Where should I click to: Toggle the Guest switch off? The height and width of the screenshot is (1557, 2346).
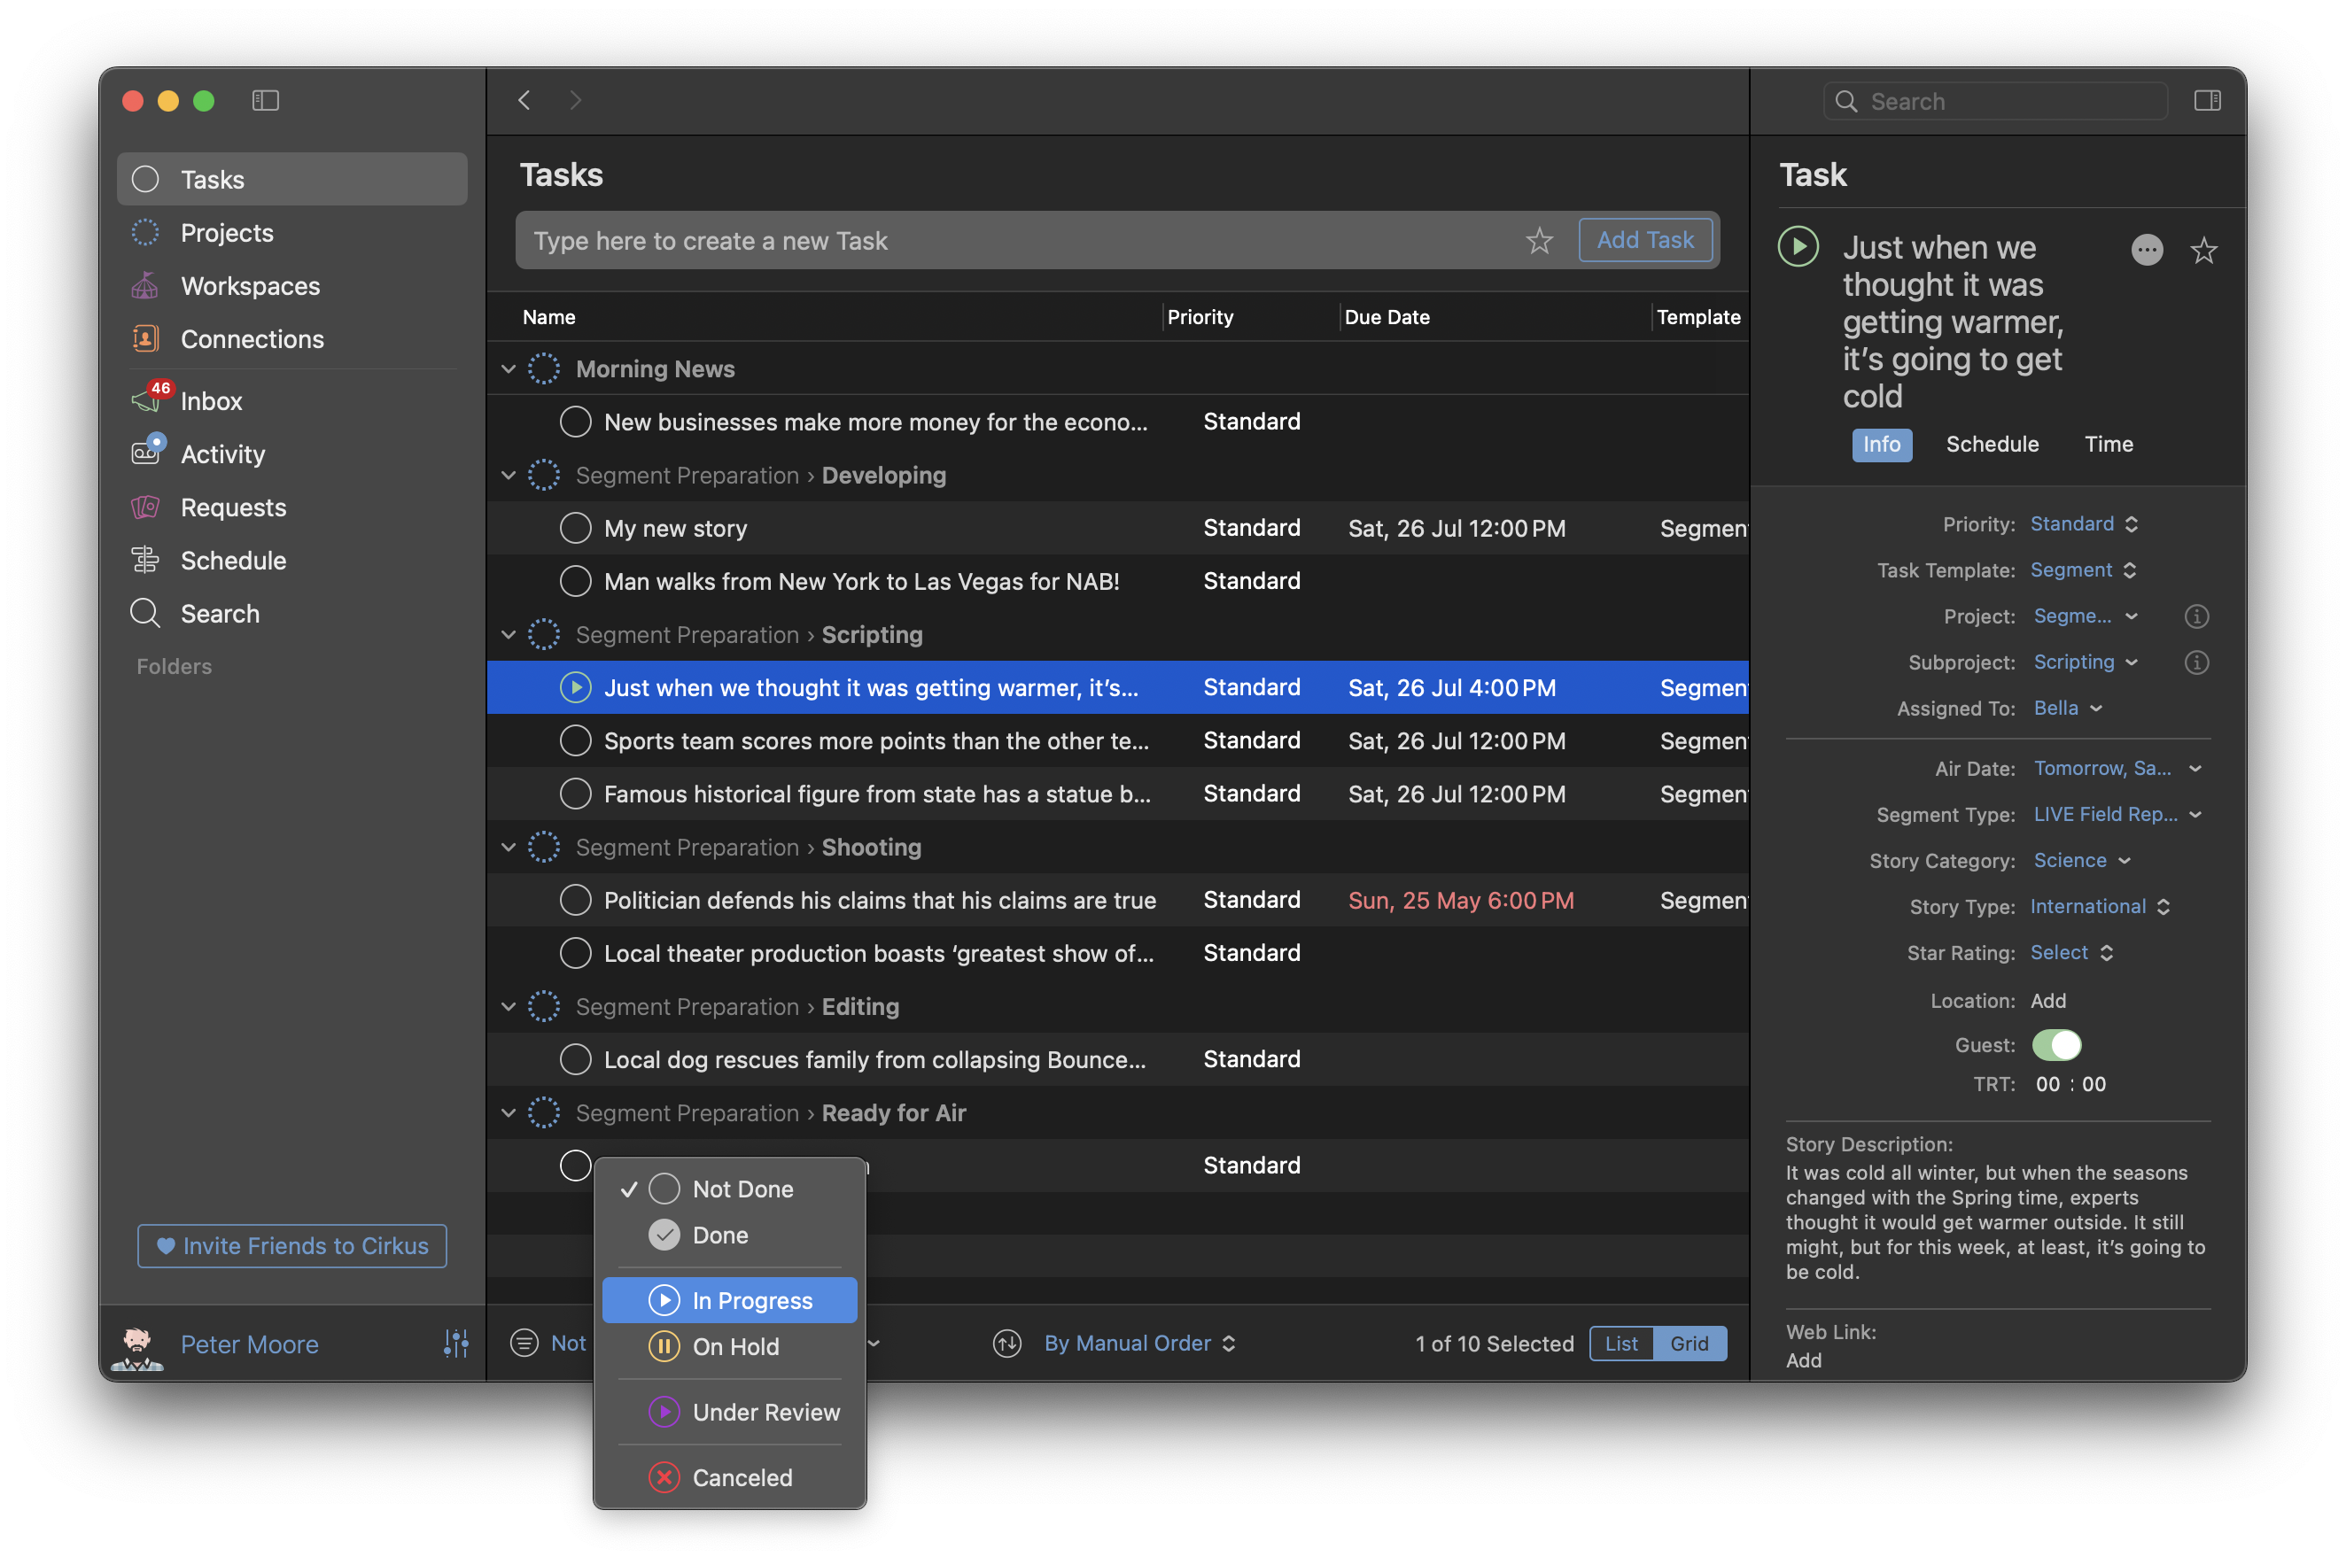click(2055, 1044)
